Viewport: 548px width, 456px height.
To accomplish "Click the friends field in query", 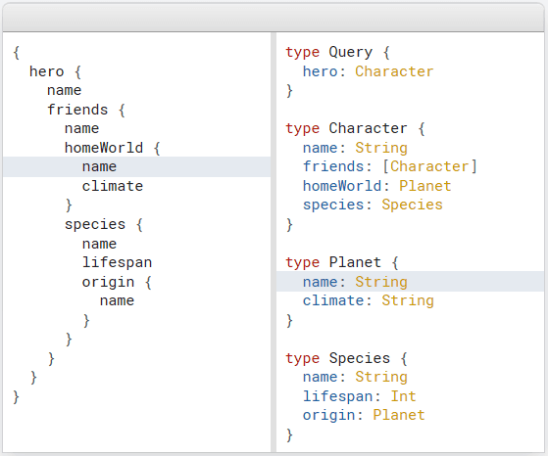I will pyautogui.click(x=77, y=110).
